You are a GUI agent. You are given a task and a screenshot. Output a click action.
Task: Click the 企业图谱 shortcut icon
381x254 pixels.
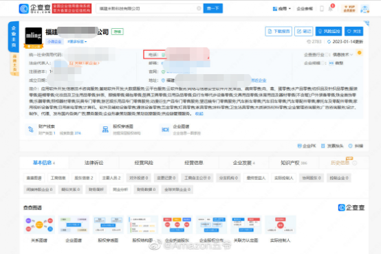[x=166, y=130]
